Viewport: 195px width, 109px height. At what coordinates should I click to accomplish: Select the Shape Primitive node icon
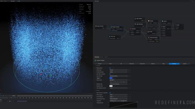[96, 26]
